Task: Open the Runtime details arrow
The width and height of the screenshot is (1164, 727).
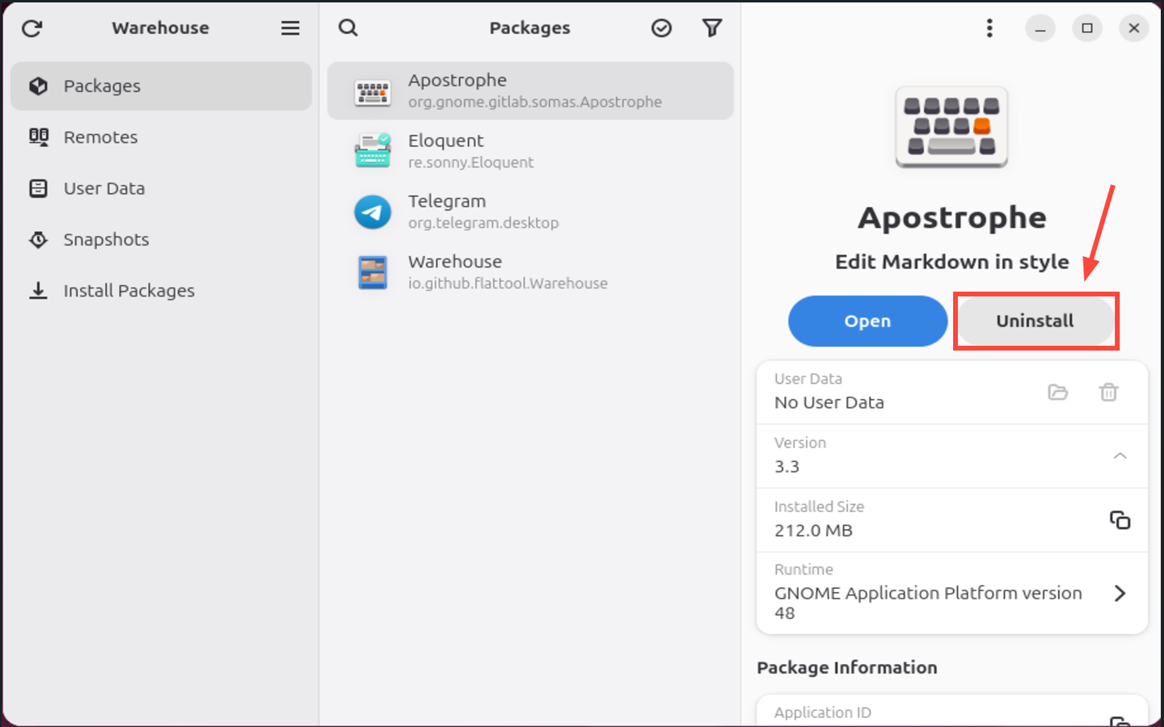Action: tap(1120, 594)
